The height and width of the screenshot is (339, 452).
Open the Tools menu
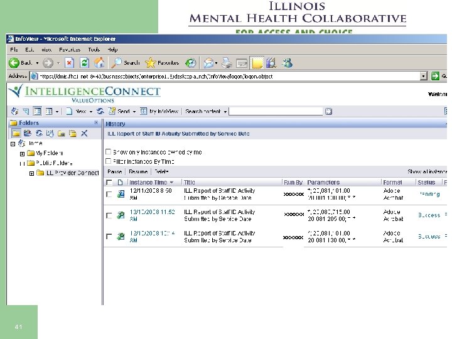point(94,50)
